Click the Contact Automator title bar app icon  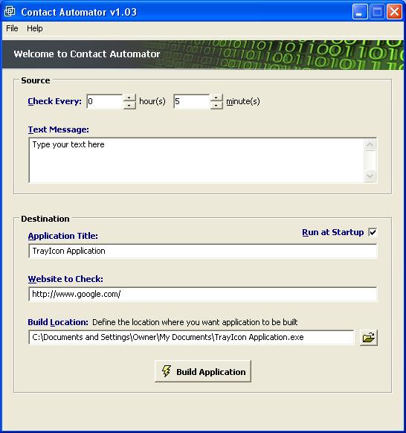[10, 12]
